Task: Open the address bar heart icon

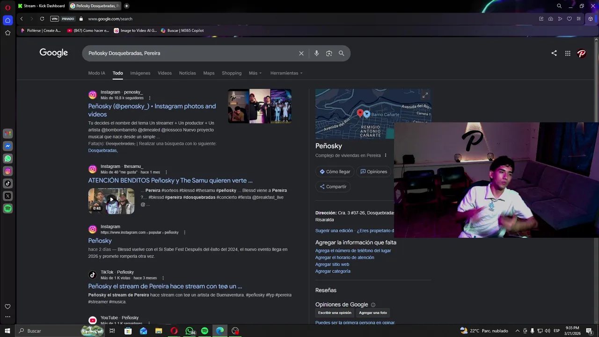Action: tap(569, 19)
